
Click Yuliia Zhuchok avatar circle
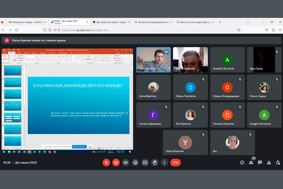(x=185, y=142)
